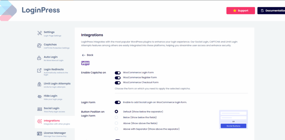Click the Login Form label
285x140 pixels.
point(88,102)
